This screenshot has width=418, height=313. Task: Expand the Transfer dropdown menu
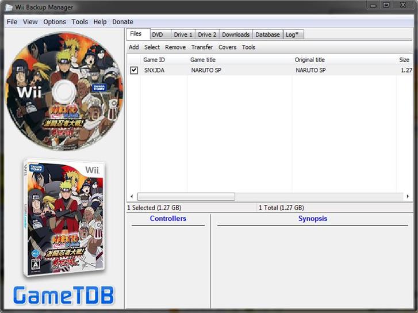(202, 47)
